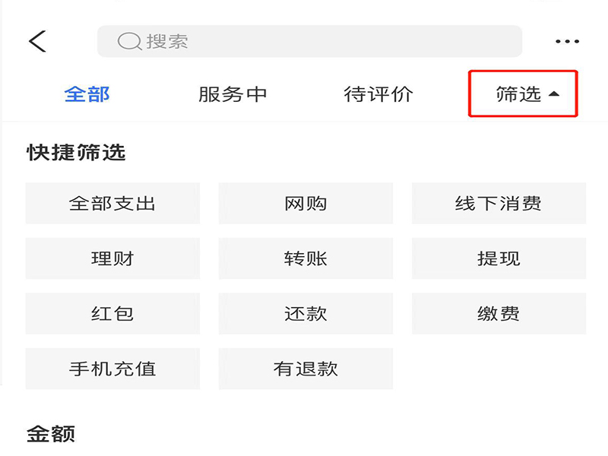Toggle the 线下消费 filter chip

coord(499,203)
